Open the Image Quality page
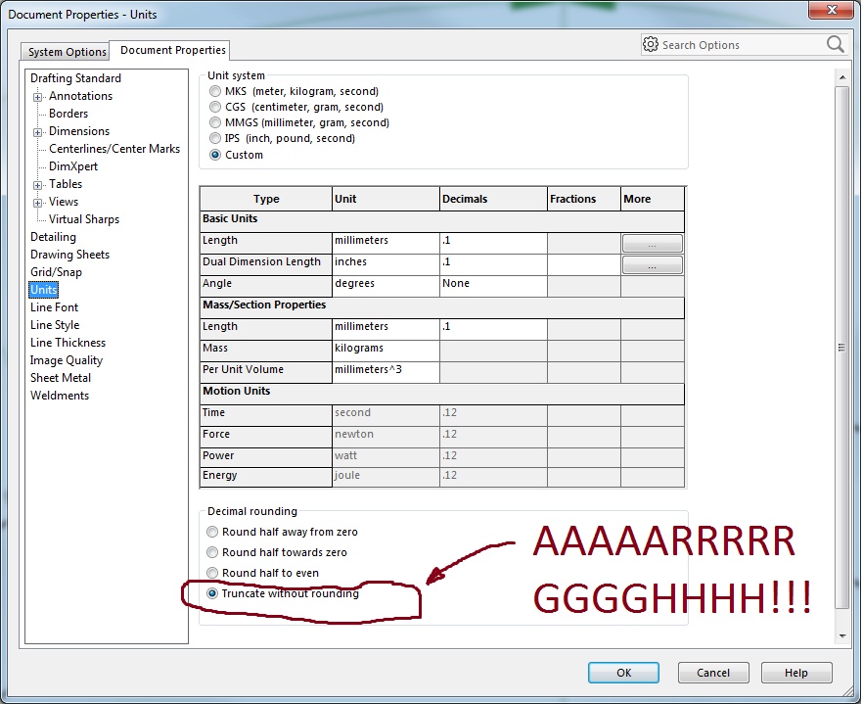 point(67,360)
